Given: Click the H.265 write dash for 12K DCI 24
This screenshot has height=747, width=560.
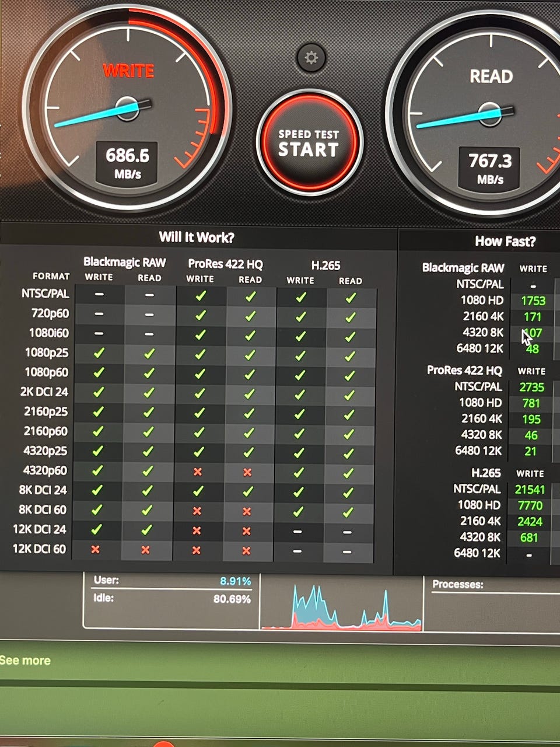Looking at the screenshot, I should pyautogui.click(x=297, y=532).
